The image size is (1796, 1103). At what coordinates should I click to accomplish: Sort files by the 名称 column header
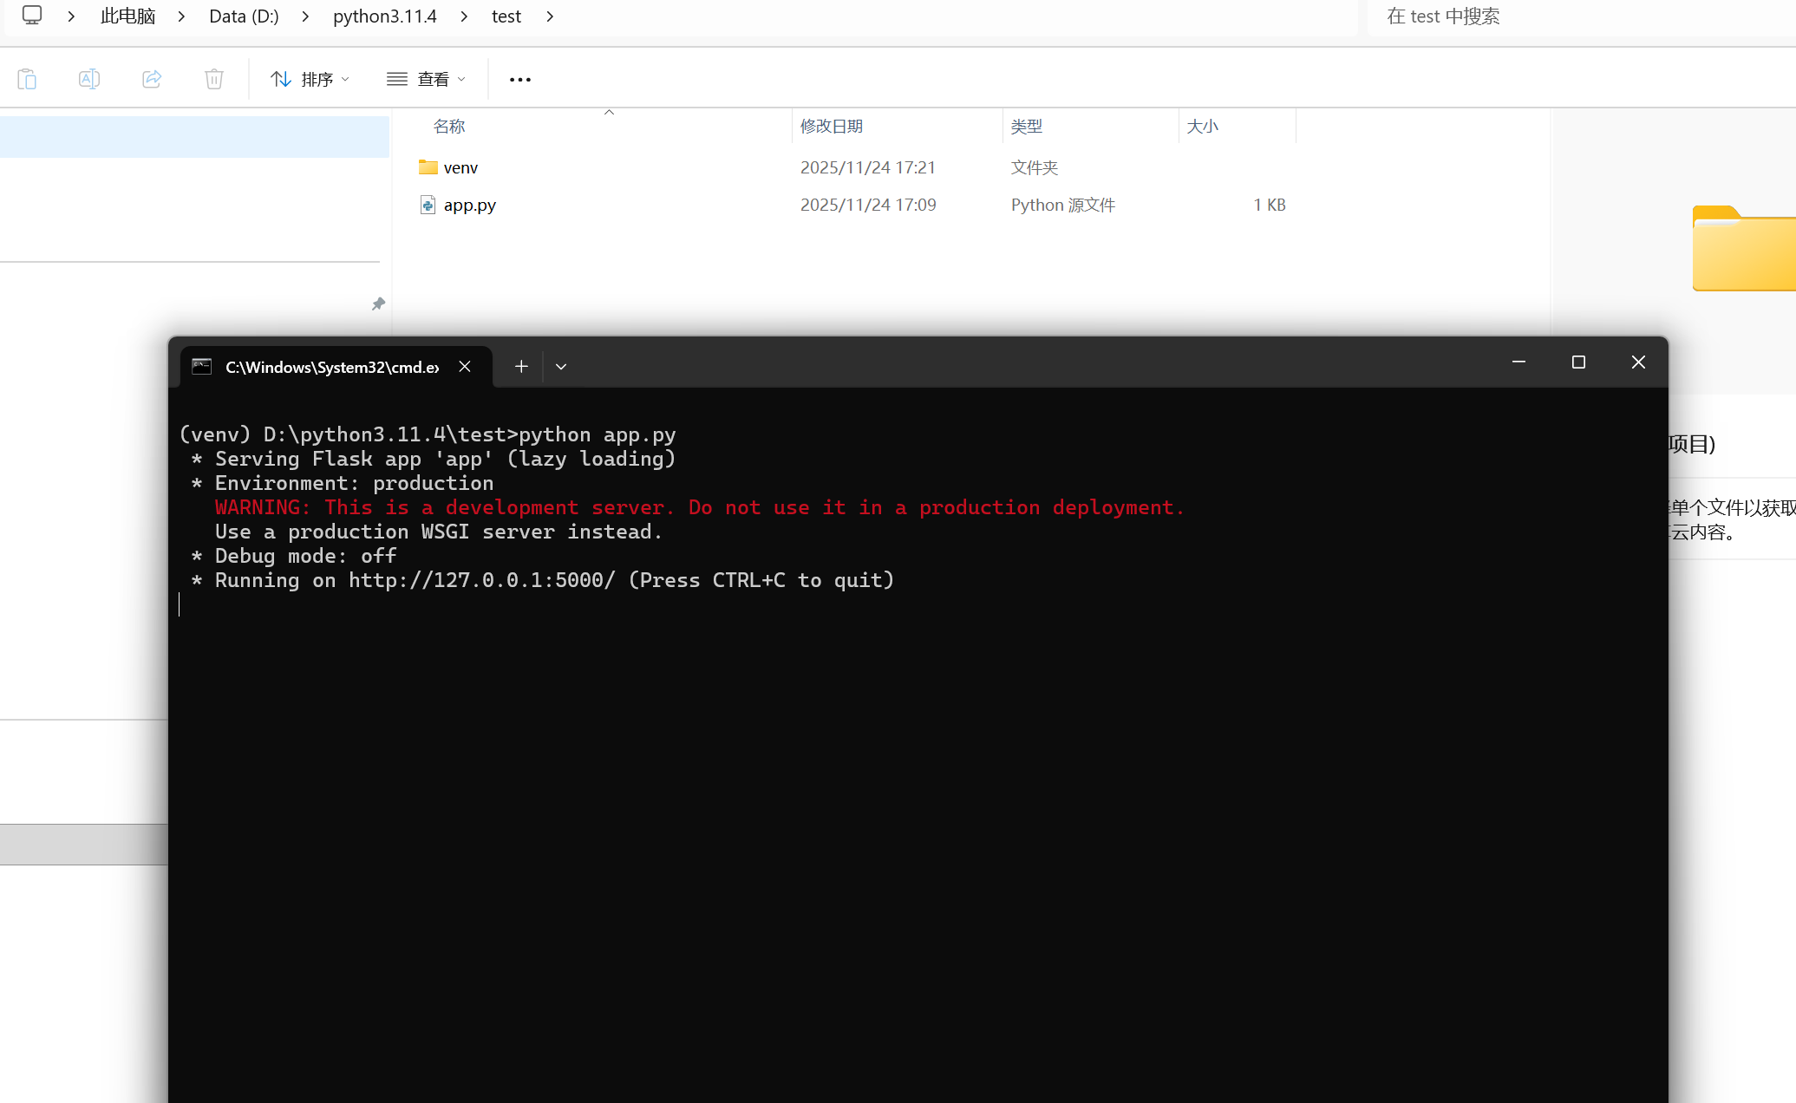point(448,126)
